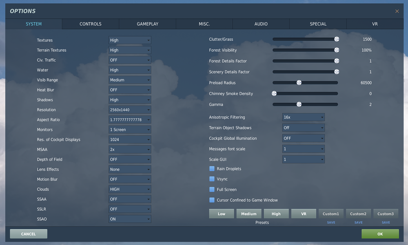Toggle Cursor Confined to Game Window checkbox
This screenshot has width=408, height=245.
click(x=212, y=200)
